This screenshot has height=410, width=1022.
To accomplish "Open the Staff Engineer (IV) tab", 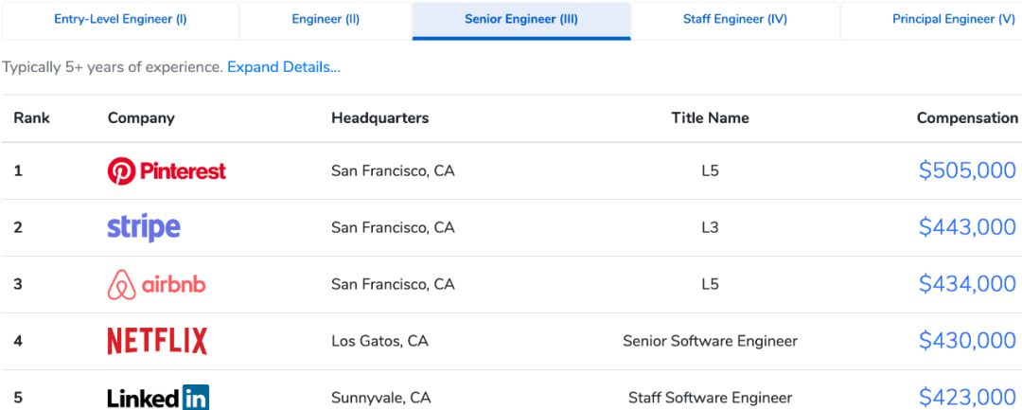I will (x=734, y=20).
